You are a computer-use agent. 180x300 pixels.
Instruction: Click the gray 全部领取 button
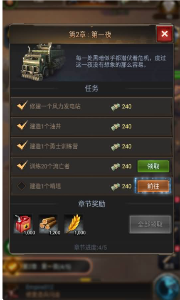pos(150,224)
